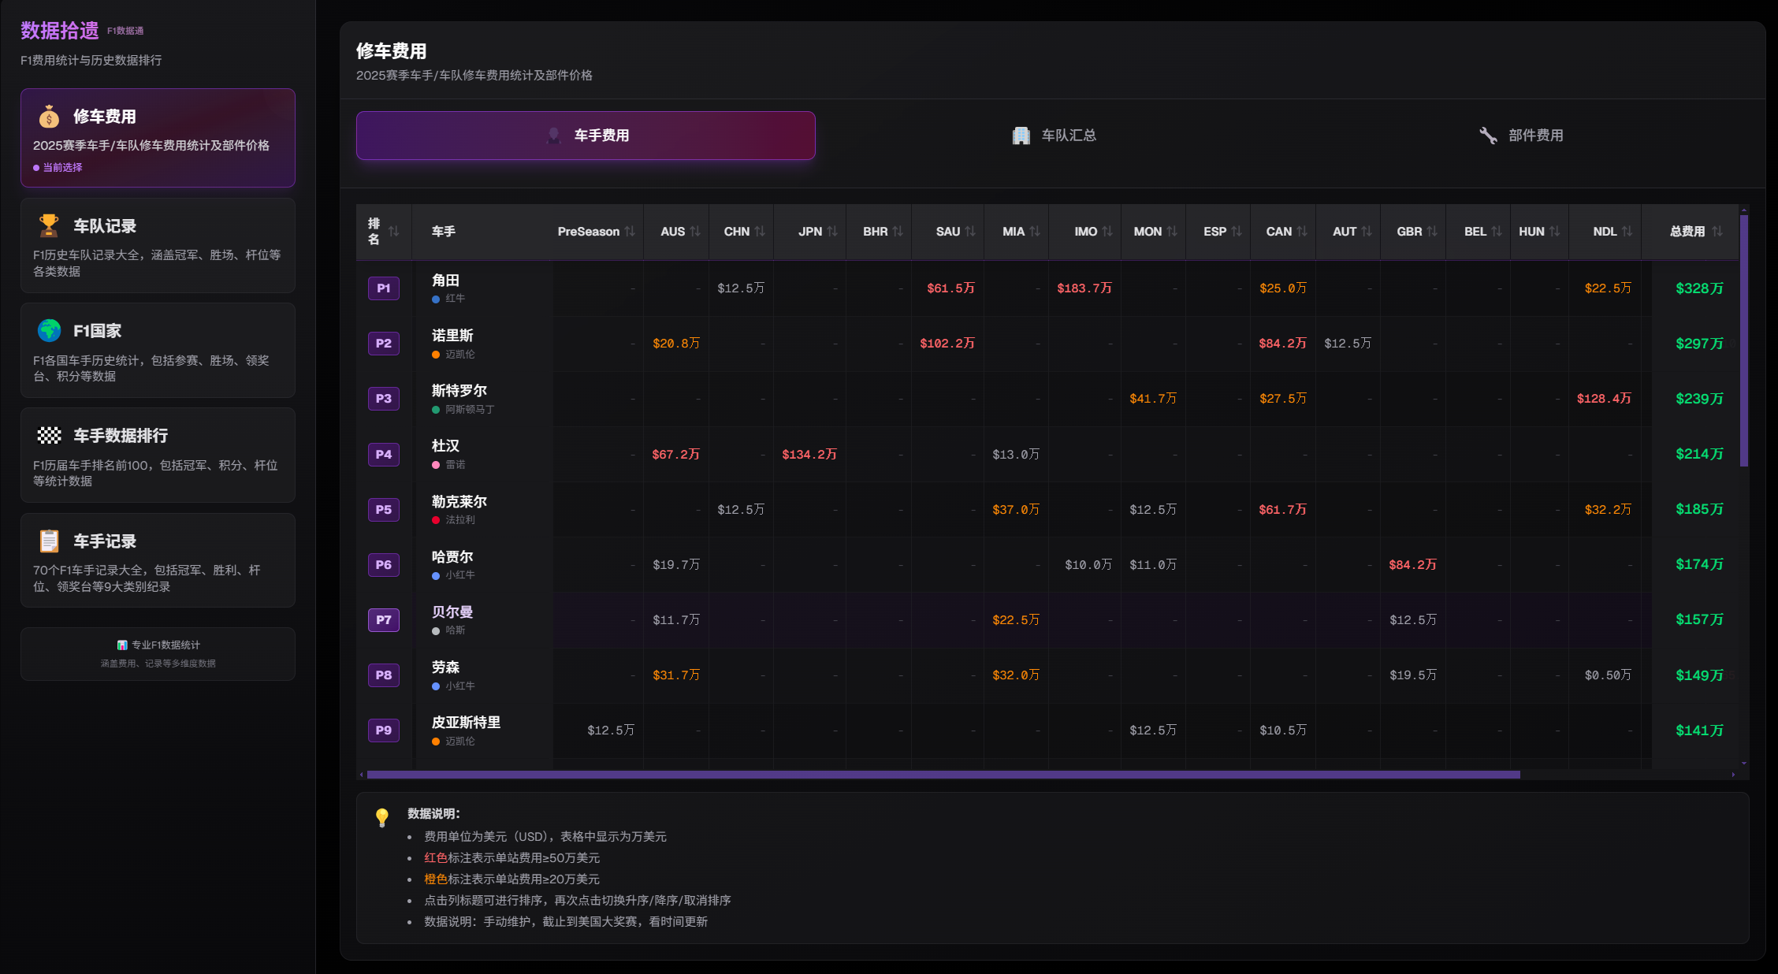Image resolution: width=1778 pixels, height=974 pixels.
Task: Click the red 法拉利 team color dot beside 勒克莱尔
Action: point(435,519)
